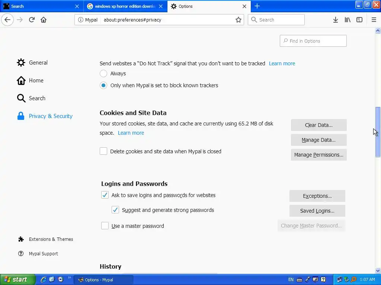Enable Delete cookies when Mypal is closed
The height and width of the screenshot is (285, 381).
point(103,151)
